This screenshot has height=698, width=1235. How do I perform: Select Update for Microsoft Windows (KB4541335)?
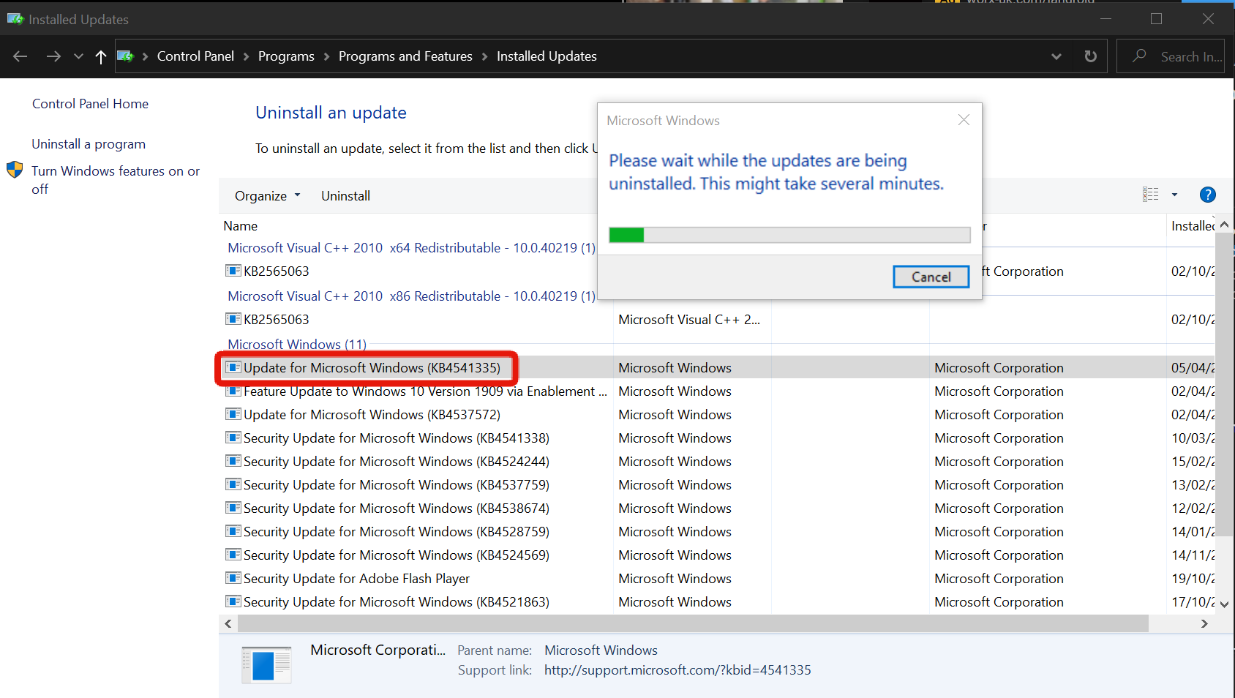[x=372, y=368]
